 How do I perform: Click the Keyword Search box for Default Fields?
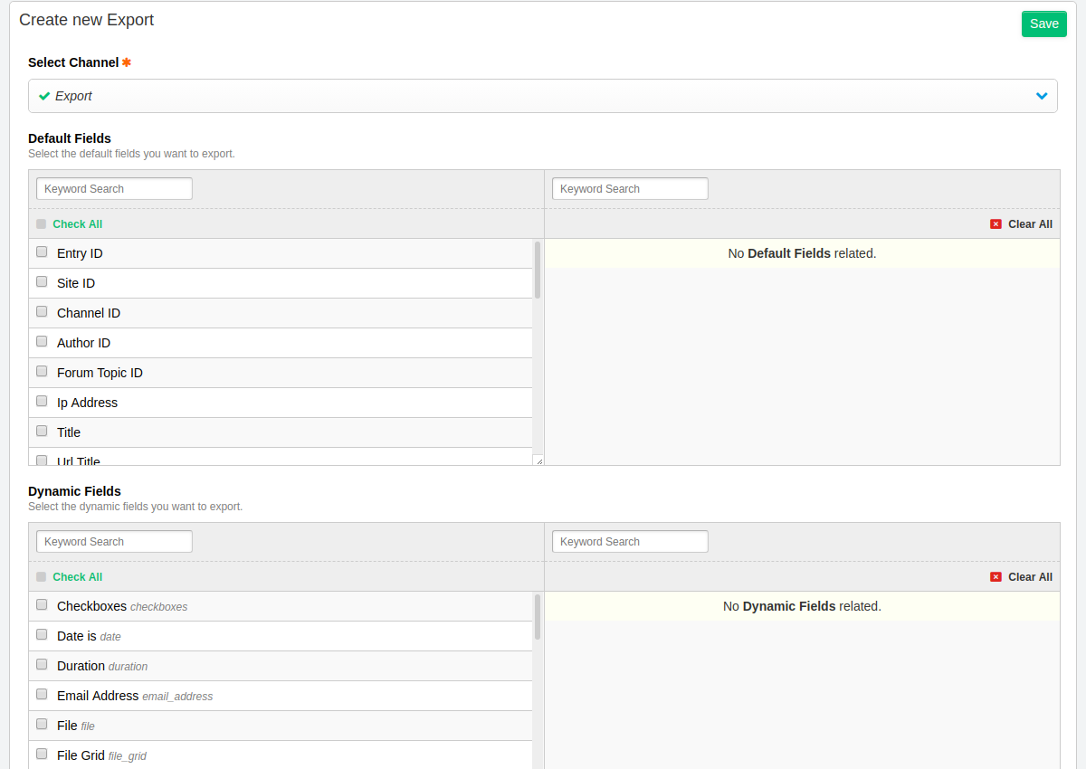click(114, 188)
